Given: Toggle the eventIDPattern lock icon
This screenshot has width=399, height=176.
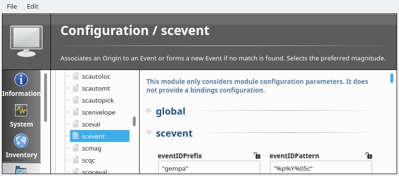Looking at the screenshot, I should pyautogui.click(x=369, y=155).
